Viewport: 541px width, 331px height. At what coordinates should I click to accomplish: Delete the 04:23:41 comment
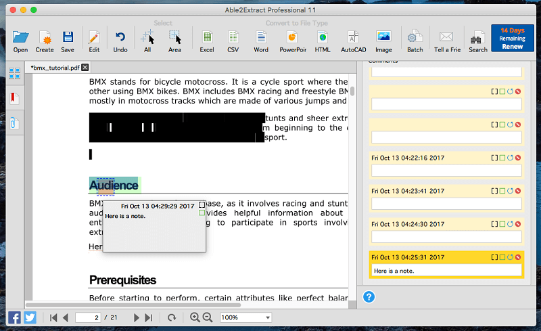518,191
